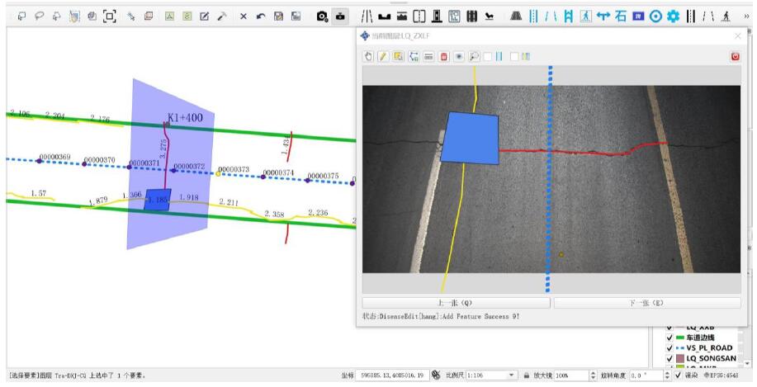Click the K1+400 label on the map
Image resolution: width=757 pixels, height=387 pixels.
pos(185,117)
